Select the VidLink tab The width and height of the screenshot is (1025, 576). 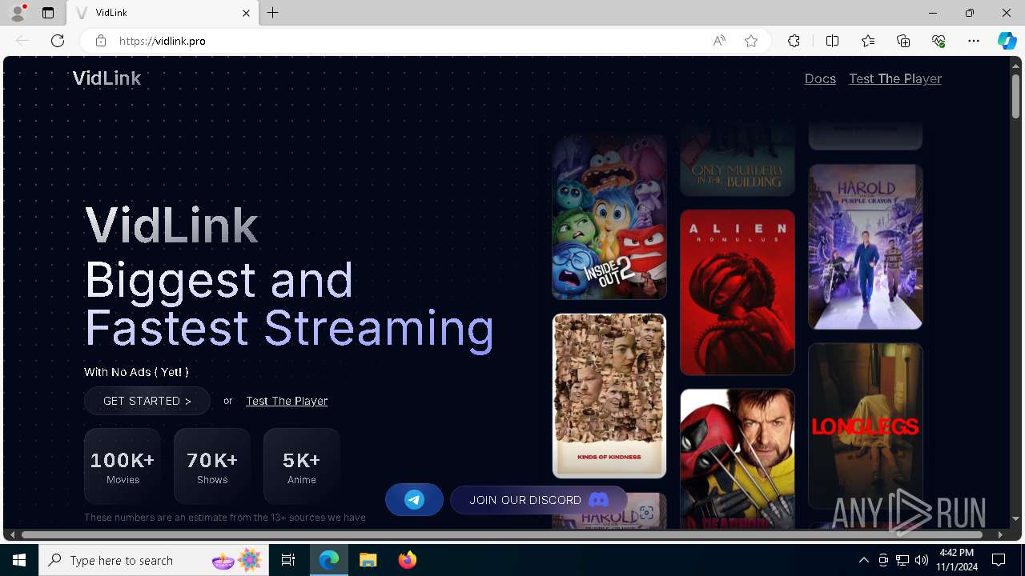(x=164, y=13)
